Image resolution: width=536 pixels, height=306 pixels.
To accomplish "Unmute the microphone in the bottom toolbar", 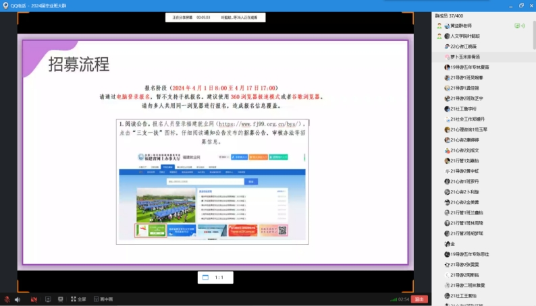I will point(7,299).
